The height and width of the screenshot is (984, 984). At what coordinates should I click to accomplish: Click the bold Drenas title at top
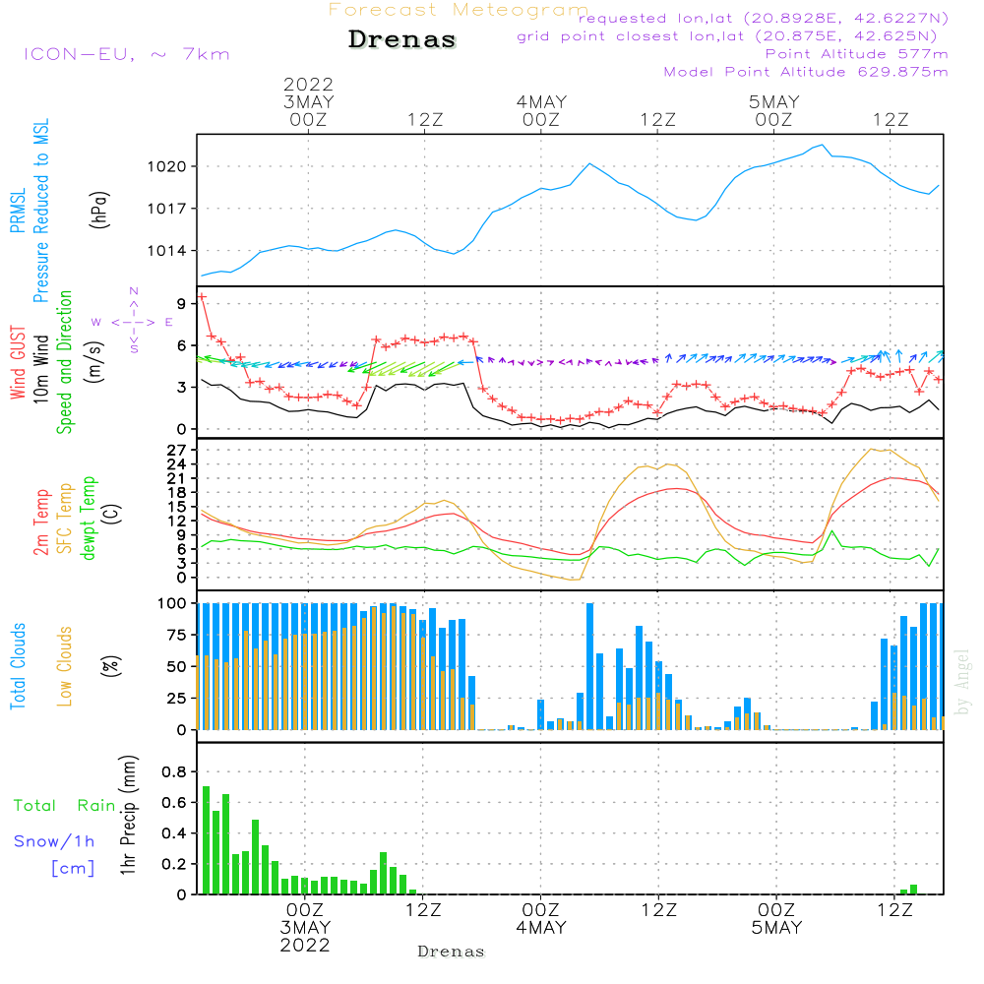(402, 40)
